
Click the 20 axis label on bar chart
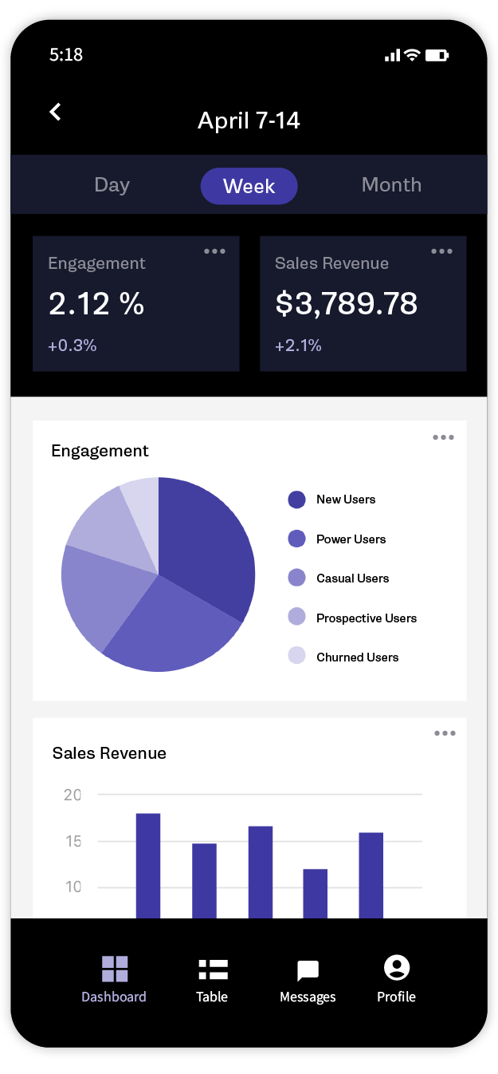point(73,795)
